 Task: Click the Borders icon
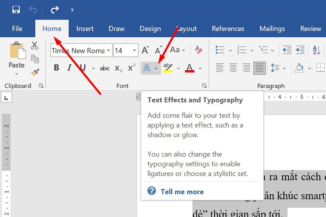(x=320, y=68)
